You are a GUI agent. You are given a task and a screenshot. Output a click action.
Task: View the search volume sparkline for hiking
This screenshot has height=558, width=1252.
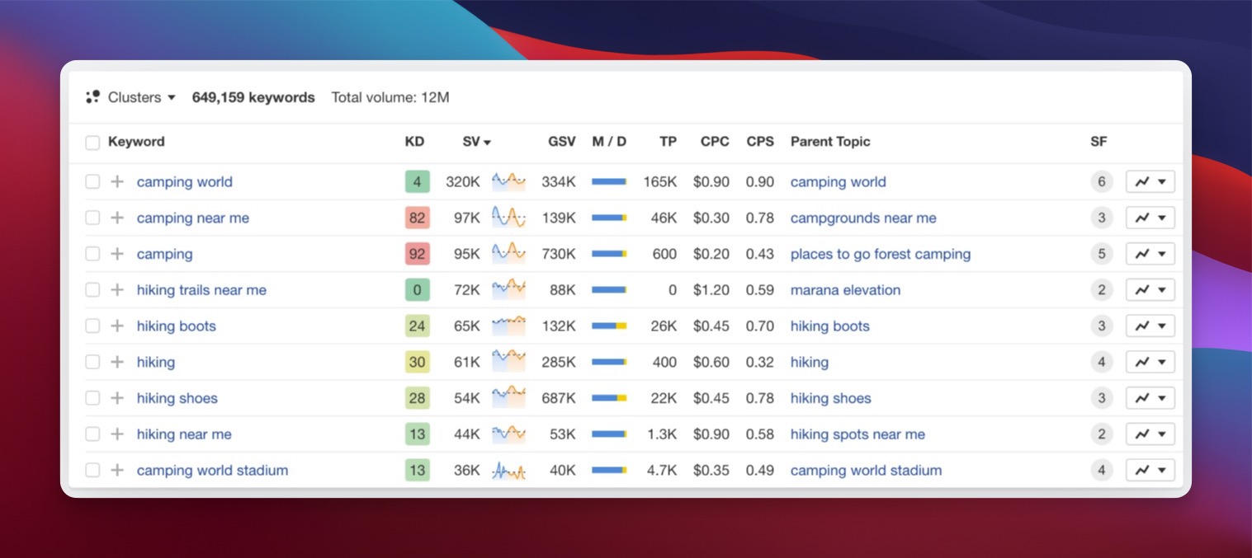[x=508, y=362]
